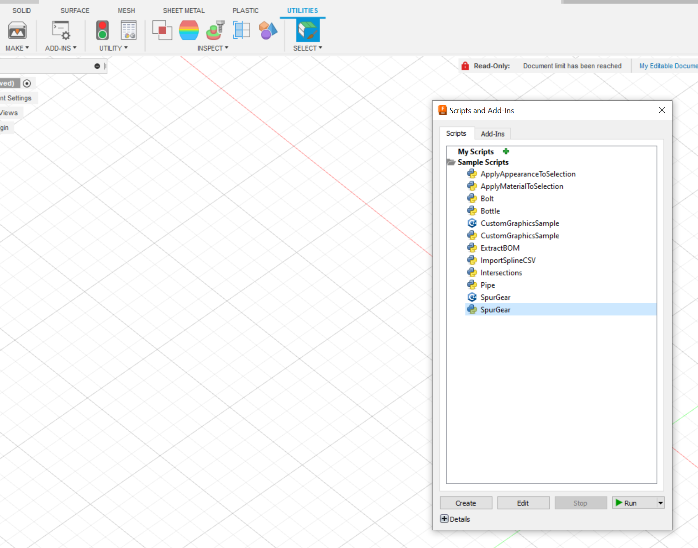Image resolution: width=698 pixels, height=548 pixels.
Task: Click Named Views in the browser
Action: [x=9, y=113]
